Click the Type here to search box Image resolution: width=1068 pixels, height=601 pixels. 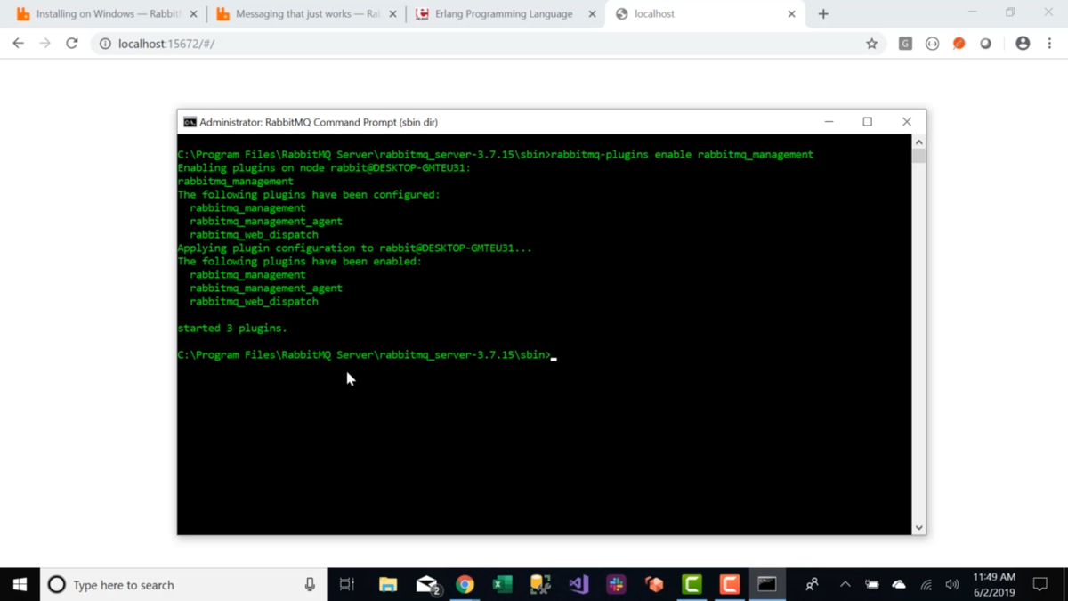tap(182, 585)
